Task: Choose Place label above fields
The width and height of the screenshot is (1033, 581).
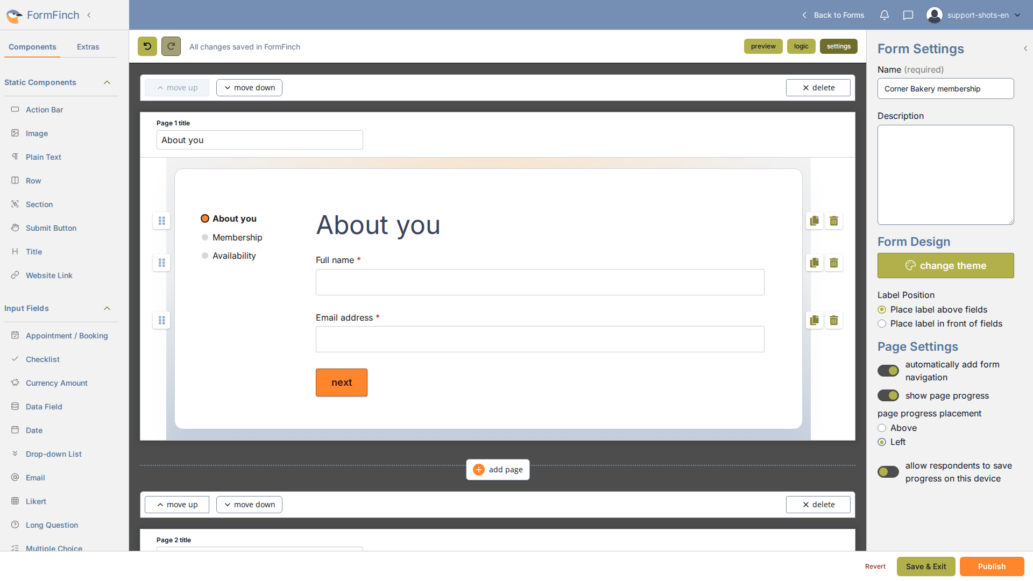Action: point(882,309)
